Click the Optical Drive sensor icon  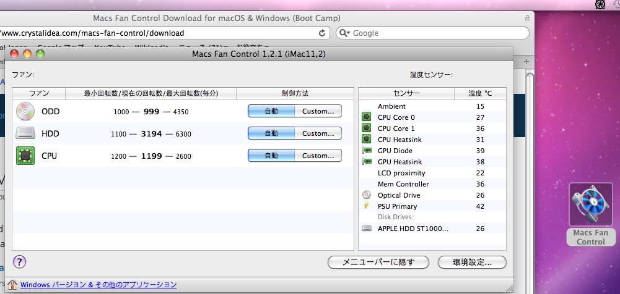click(x=367, y=195)
